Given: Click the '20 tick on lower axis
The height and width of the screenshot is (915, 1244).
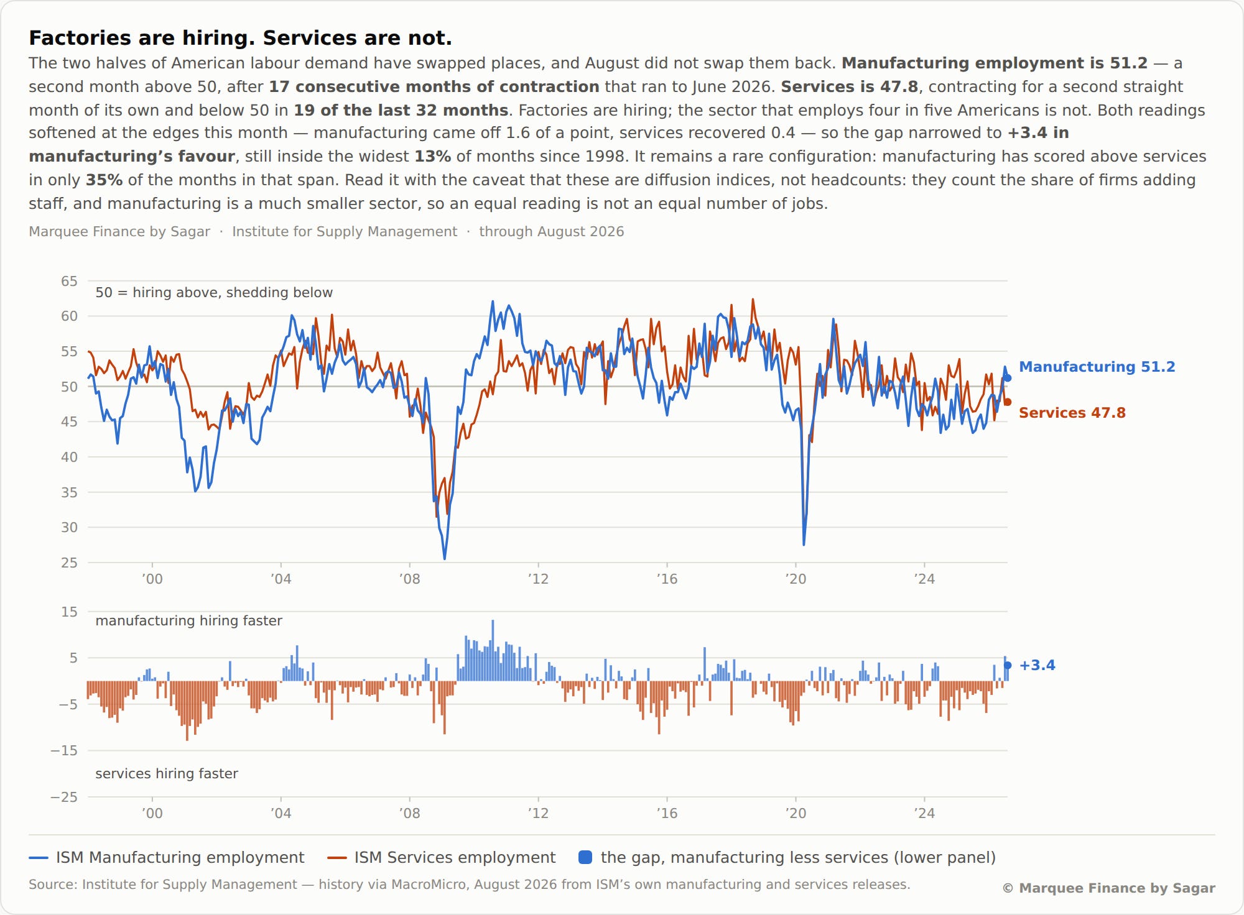Looking at the screenshot, I should pos(796,813).
